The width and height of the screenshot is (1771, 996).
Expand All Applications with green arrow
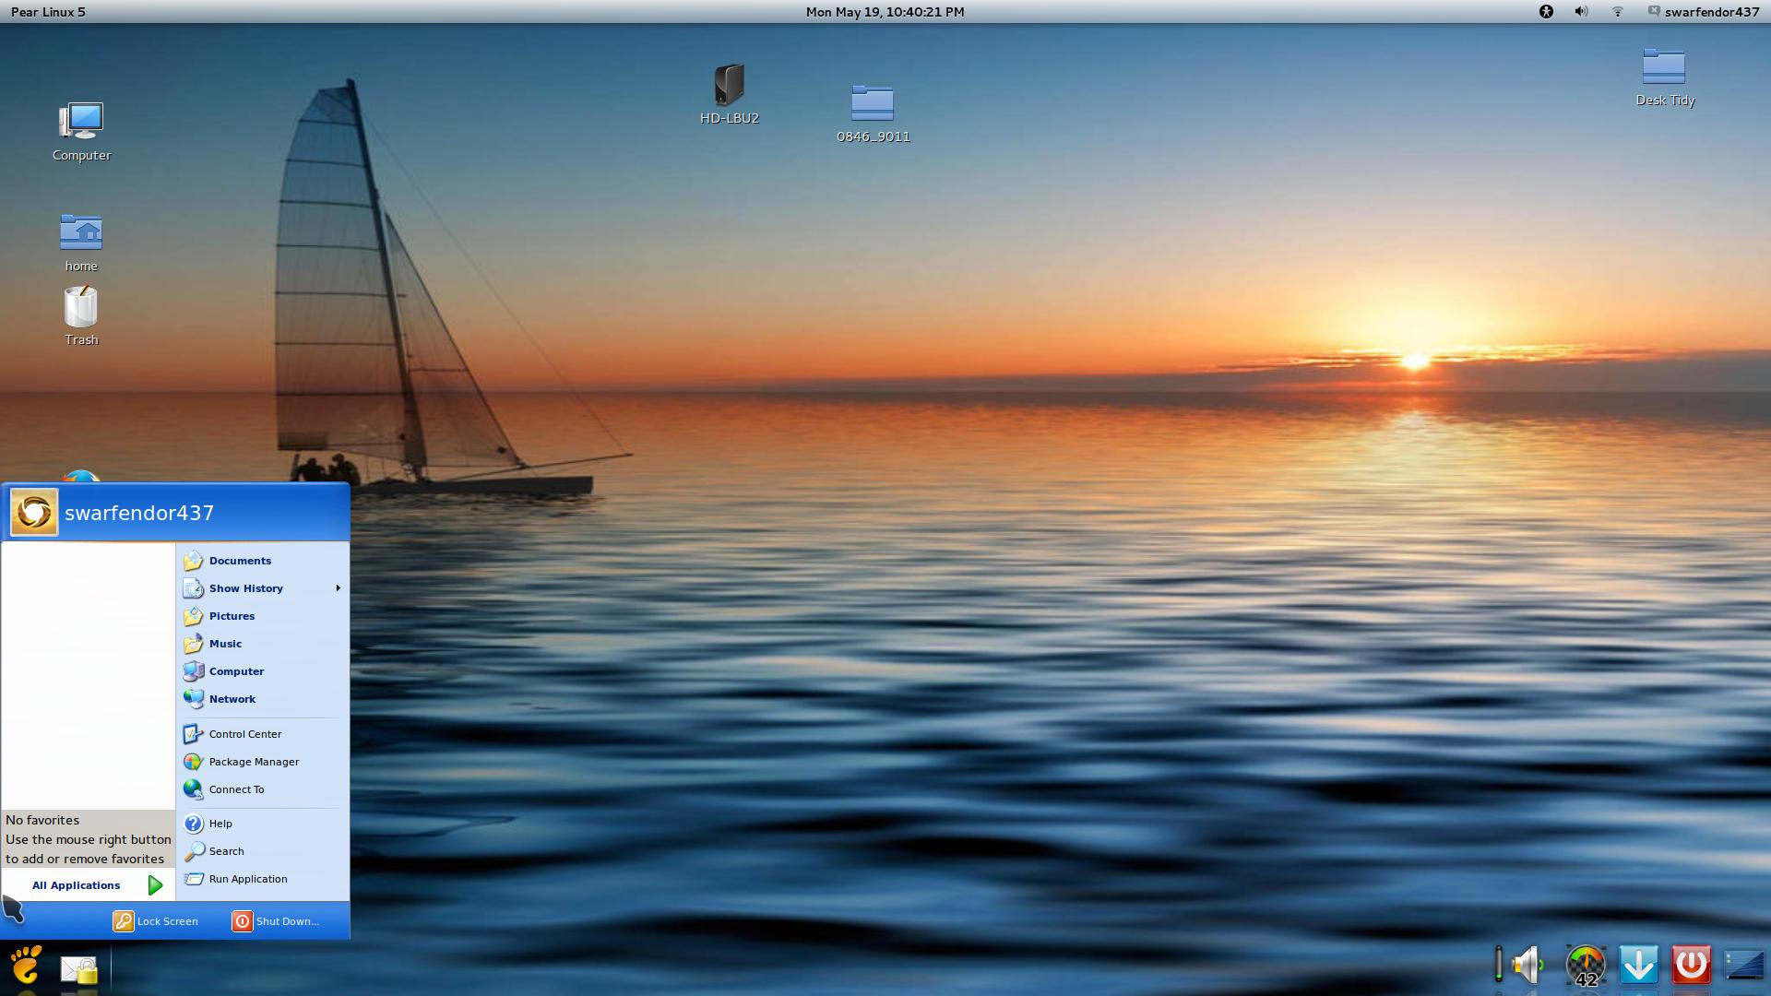tap(155, 885)
